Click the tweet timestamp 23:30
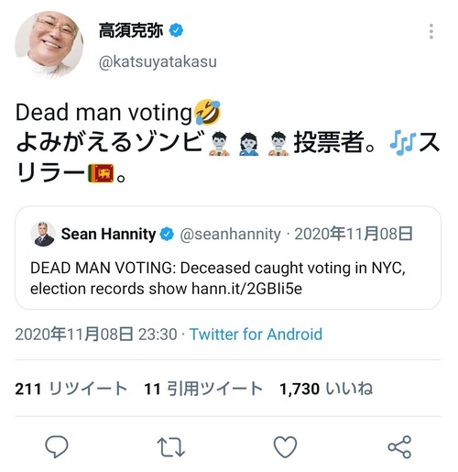458x472 pixels. tap(158, 334)
